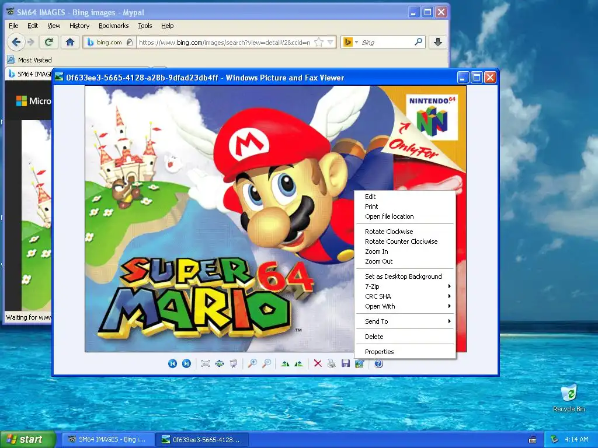The width and height of the screenshot is (598, 448).
Task: Click the red X delete toolbar icon
Action: click(x=317, y=363)
